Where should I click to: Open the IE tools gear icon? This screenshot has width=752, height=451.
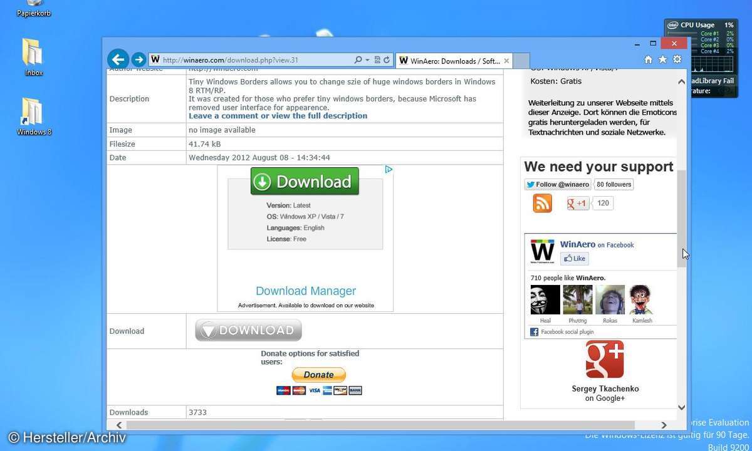(677, 60)
